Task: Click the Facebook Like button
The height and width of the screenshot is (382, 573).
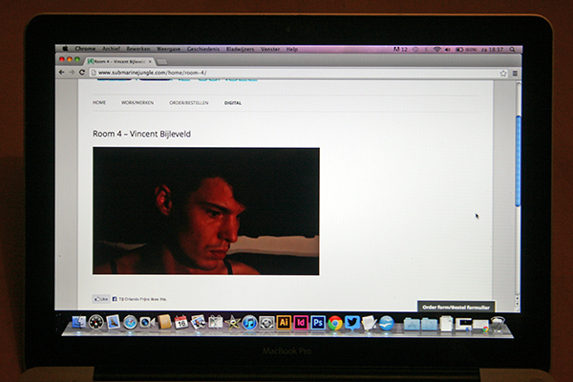Action: click(x=101, y=298)
